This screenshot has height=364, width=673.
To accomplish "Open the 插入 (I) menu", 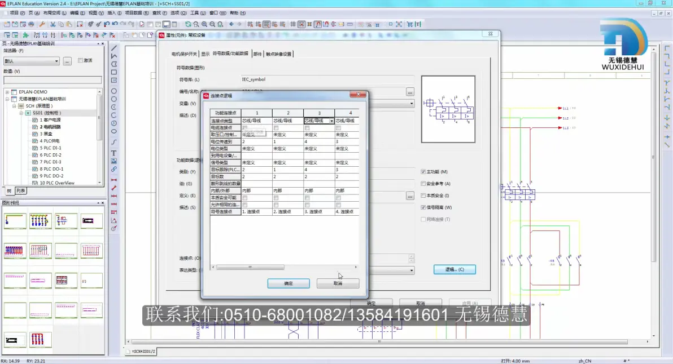I will 115,13.
